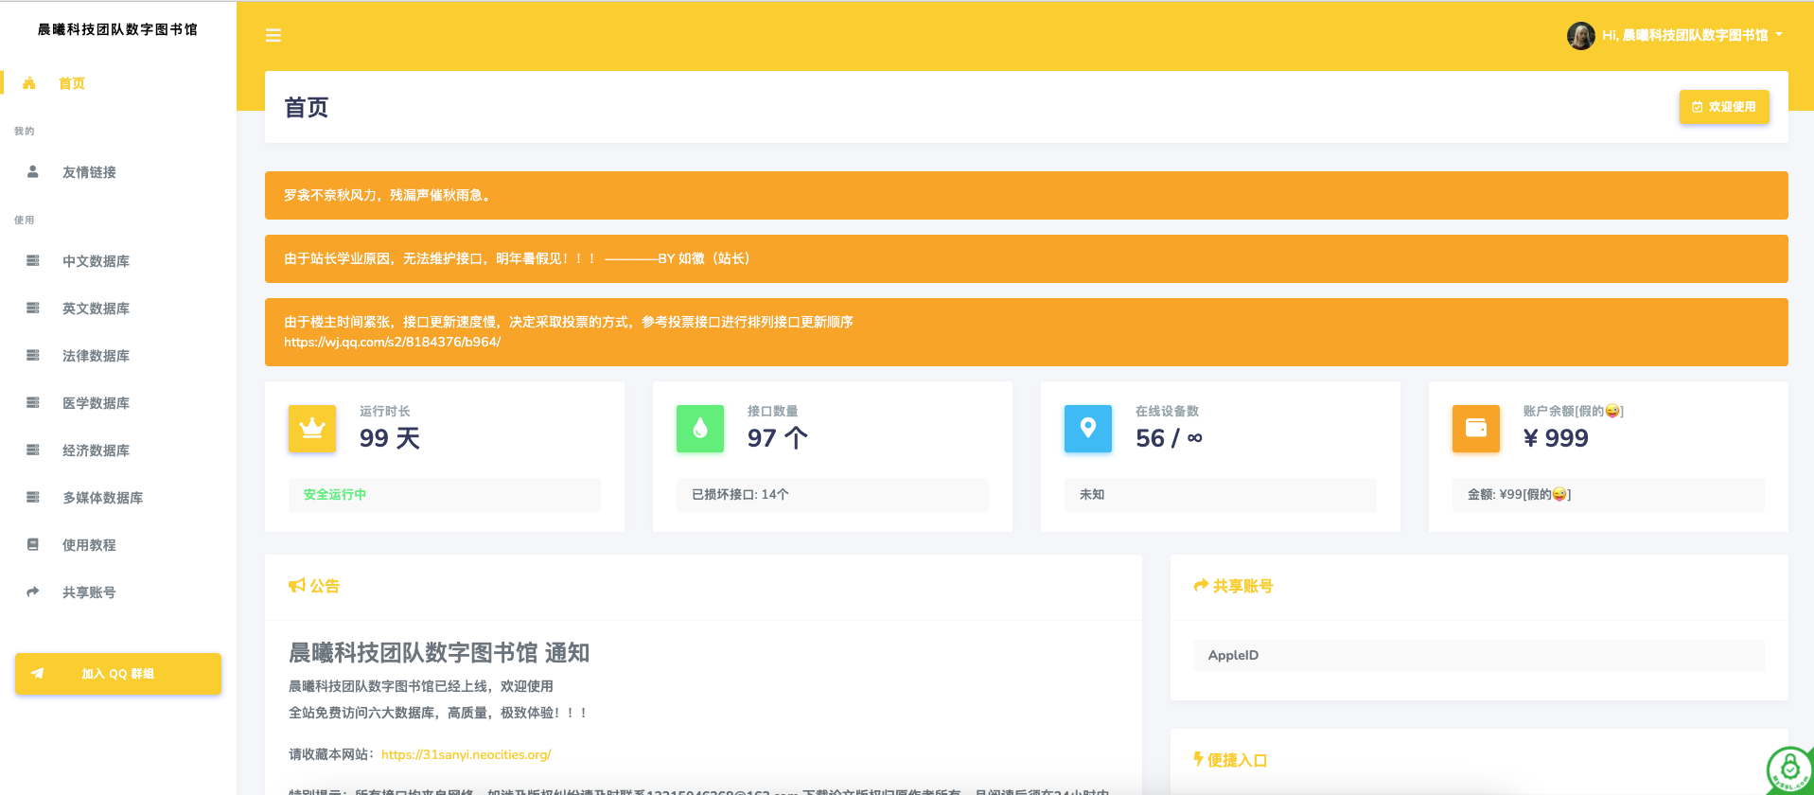Image resolution: width=1814 pixels, height=795 pixels.
Task: Click the 全站免费访问六大数据库 announcement line
Action: pyautogui.click(x=438, y=713)
